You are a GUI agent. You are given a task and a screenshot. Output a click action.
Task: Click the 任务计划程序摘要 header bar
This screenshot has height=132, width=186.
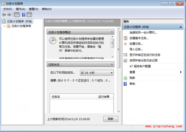(82, 23)
